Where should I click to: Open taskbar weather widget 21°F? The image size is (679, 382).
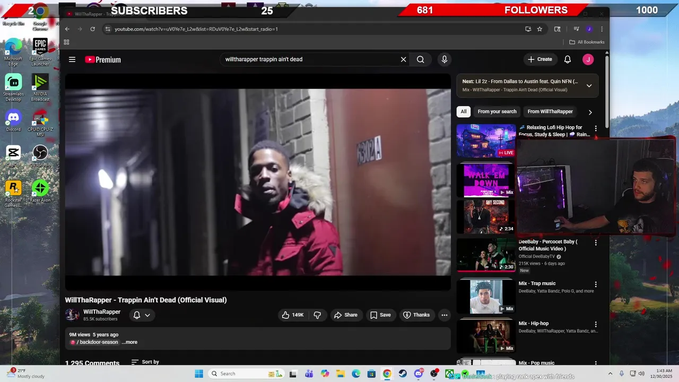coord(27,374)
